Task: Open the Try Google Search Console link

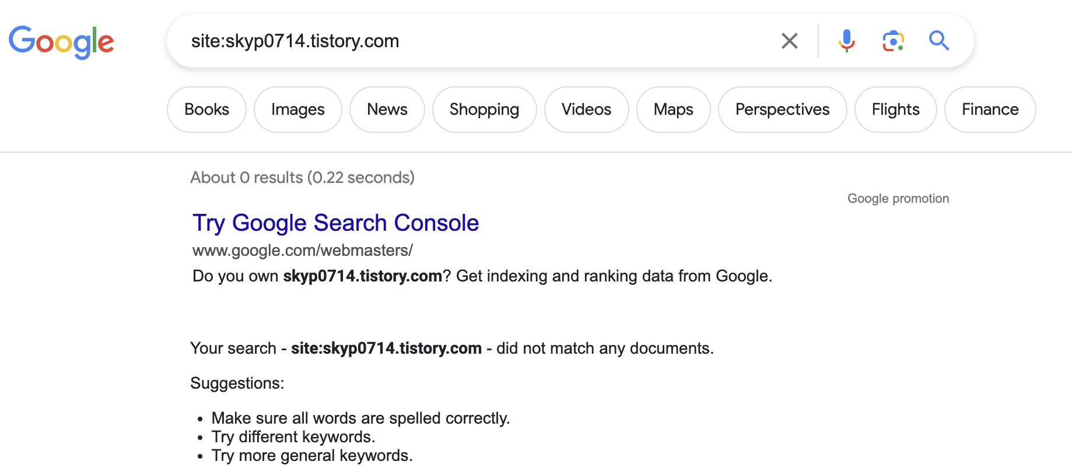Action: [336, 223]
